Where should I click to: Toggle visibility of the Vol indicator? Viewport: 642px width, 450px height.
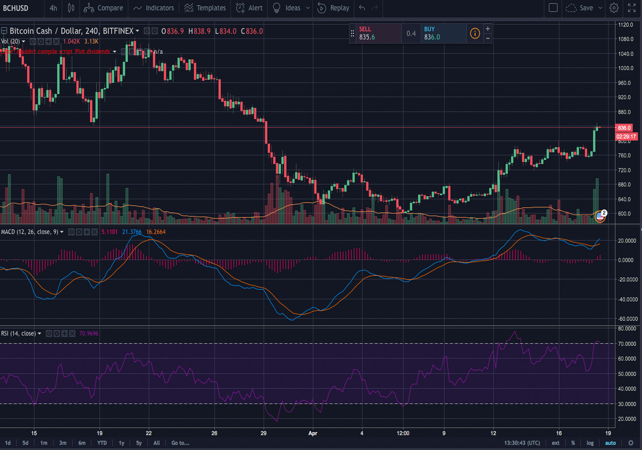(x=33, y=42)
